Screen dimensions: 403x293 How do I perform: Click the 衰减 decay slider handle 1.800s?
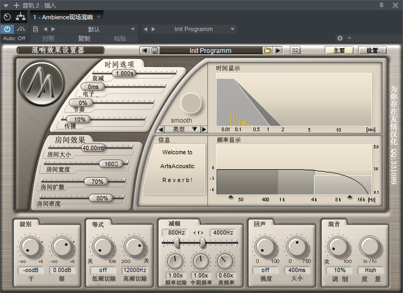tap(124, 73)
